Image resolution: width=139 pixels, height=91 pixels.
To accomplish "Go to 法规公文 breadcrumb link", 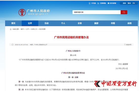I will pos(34,29).
